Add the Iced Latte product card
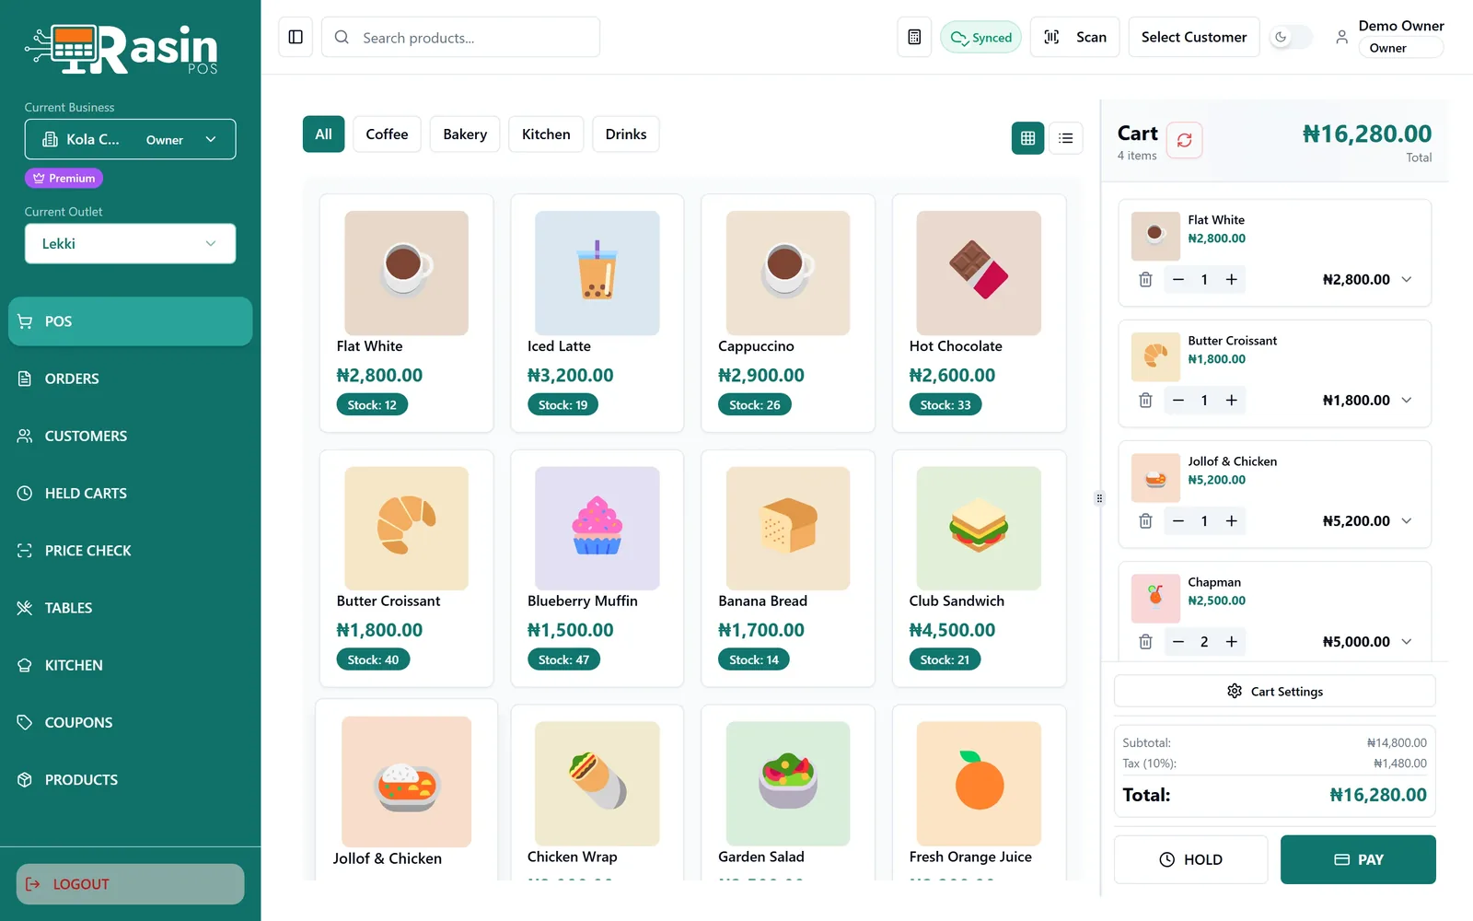Screen dimensions: 1473x921 tap(597, 313)
